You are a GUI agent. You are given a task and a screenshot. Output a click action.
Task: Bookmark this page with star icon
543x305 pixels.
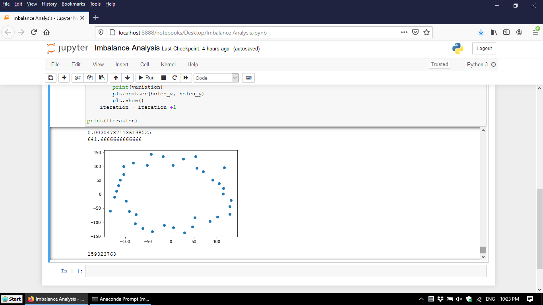click(427, 32)
